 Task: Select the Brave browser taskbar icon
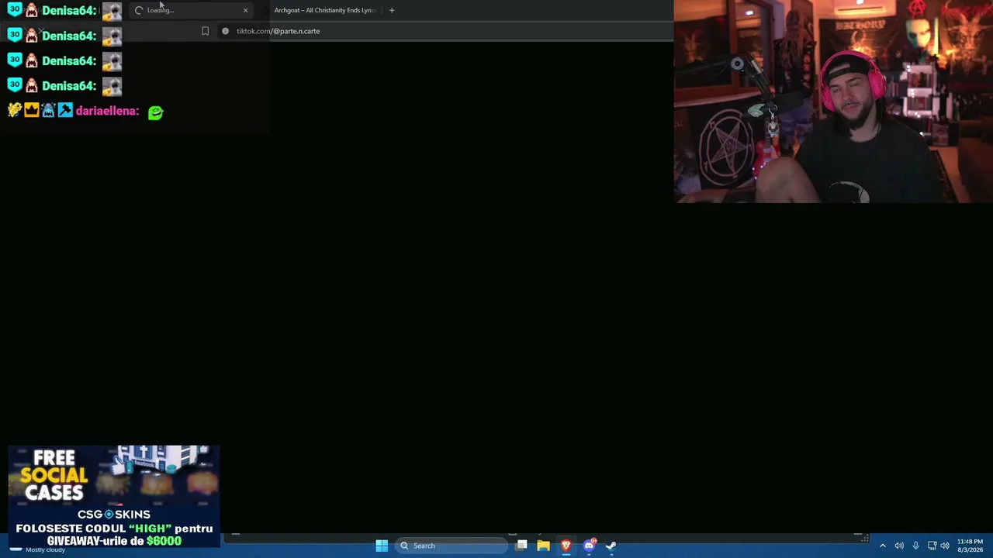point(566,546)
